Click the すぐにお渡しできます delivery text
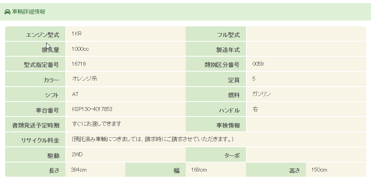371x183 pixels. point(97,124)
